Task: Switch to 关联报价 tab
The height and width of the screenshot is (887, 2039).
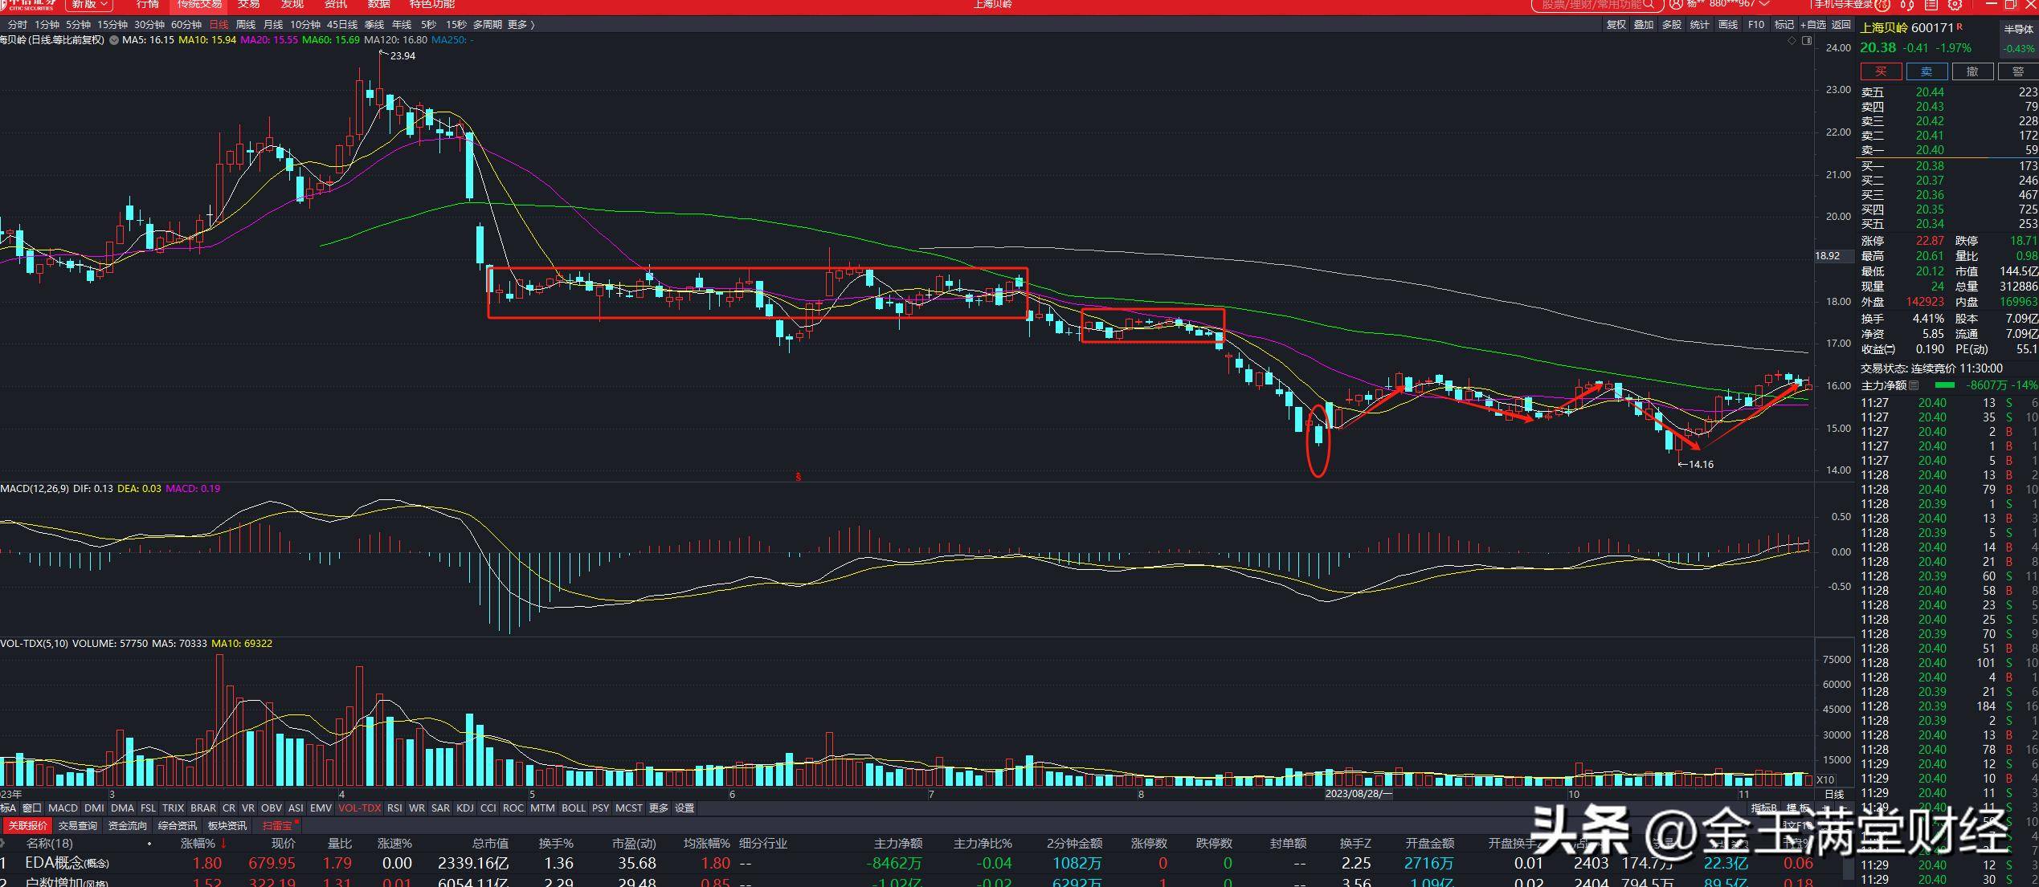Action: [27, 826]
